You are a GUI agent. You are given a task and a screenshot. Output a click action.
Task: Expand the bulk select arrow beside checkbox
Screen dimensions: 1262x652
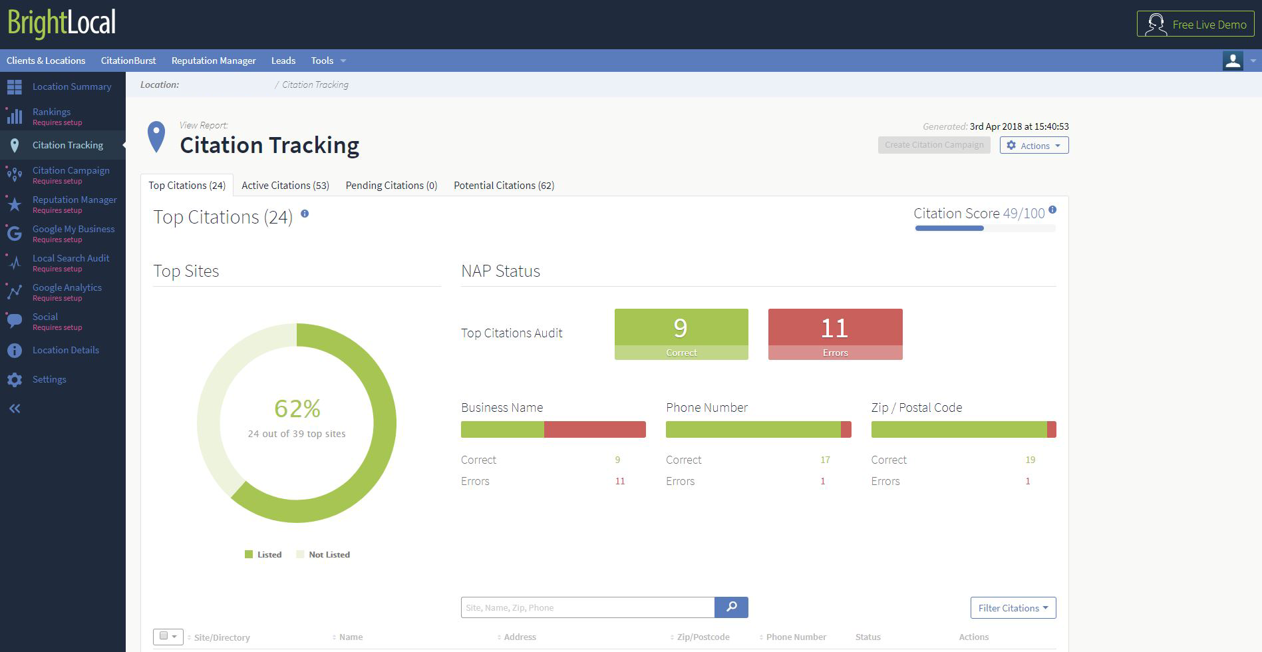(175, 637)
